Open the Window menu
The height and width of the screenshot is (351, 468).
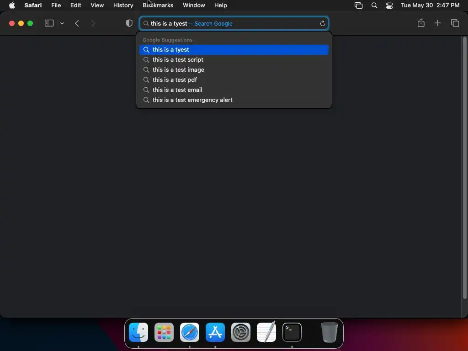pos(194,5)
